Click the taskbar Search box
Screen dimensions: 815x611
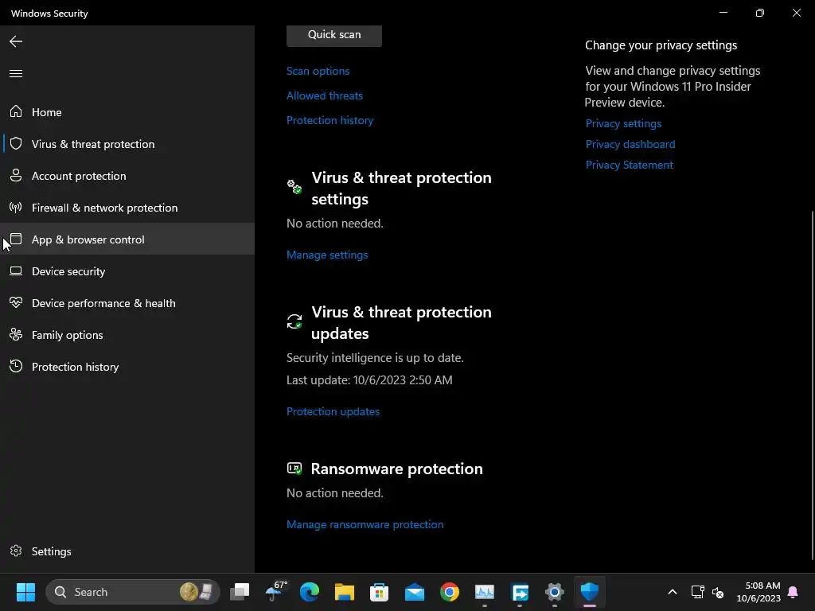tap(133, 592)
